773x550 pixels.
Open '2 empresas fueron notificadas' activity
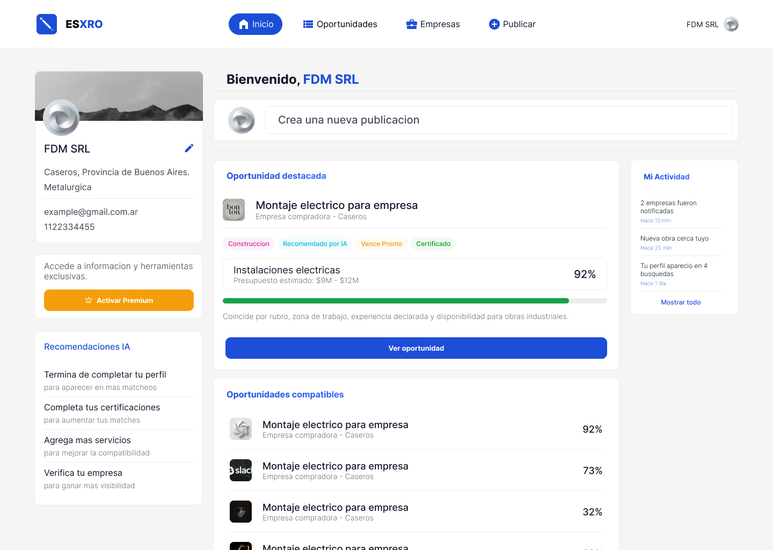(x=681, y=211)
